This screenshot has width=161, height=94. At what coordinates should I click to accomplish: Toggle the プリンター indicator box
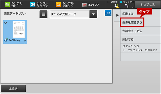click(x=121, y=2)
